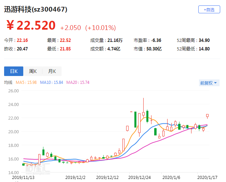This screenshot has width=226, height=182.
Task: Click the 2020/1/17 date axis label
Action: pos(207,178)
